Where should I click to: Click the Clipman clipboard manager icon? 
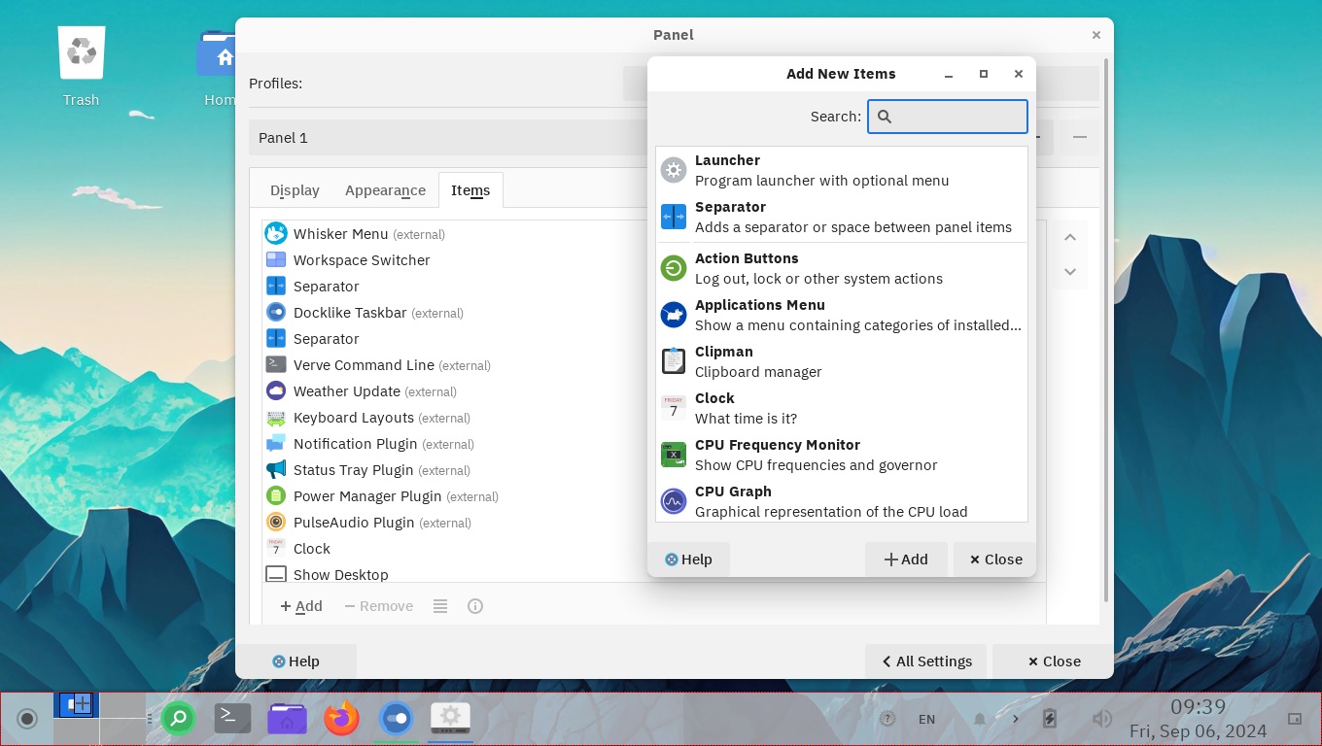[674, 360]
